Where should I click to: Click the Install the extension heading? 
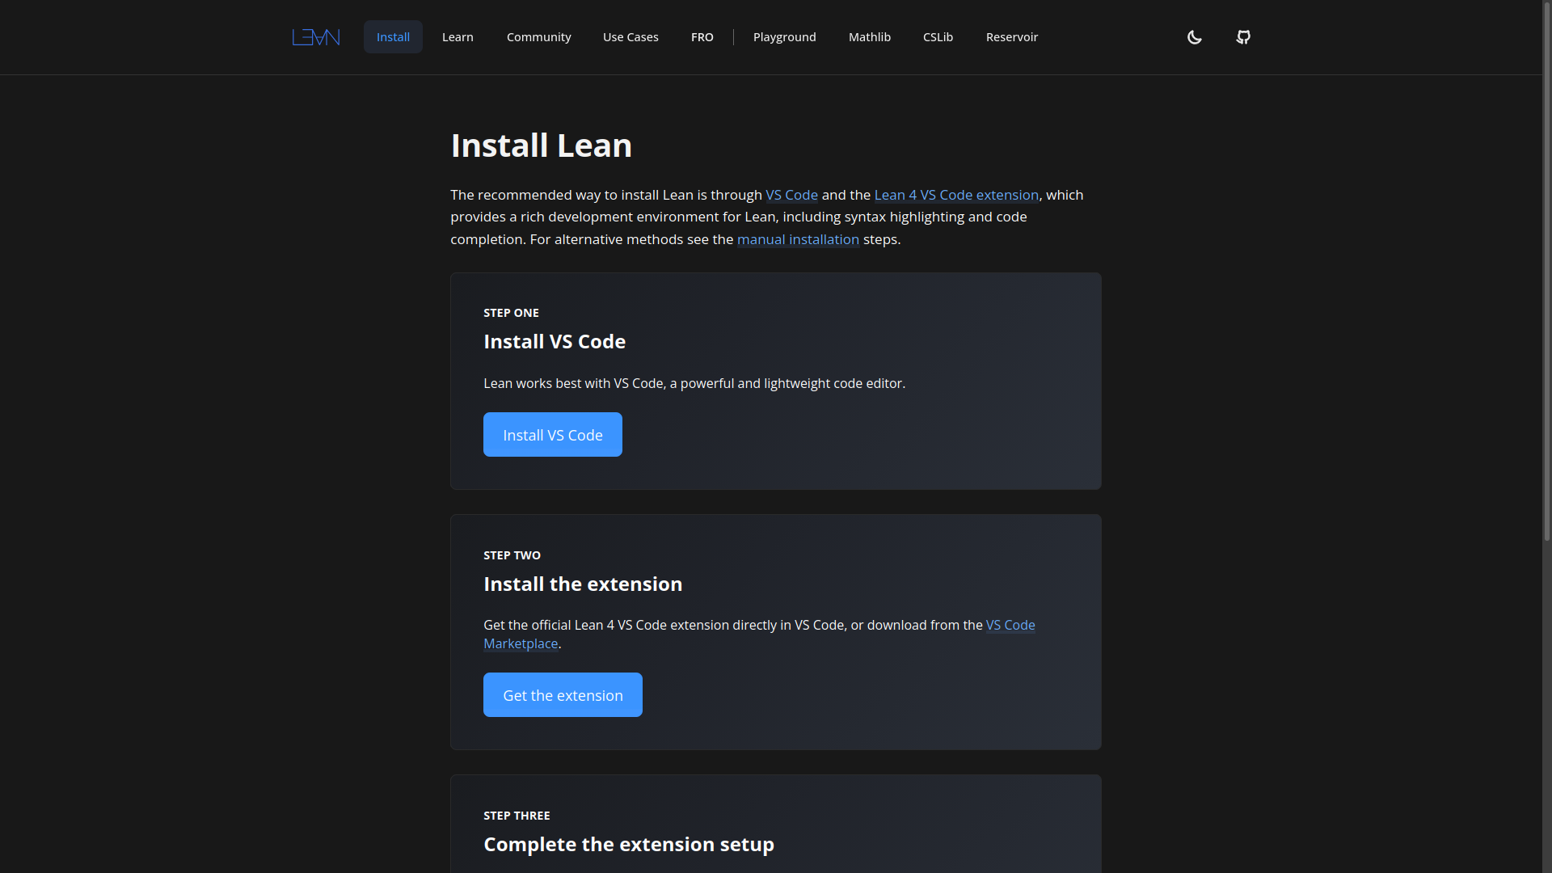coord(583,584)
